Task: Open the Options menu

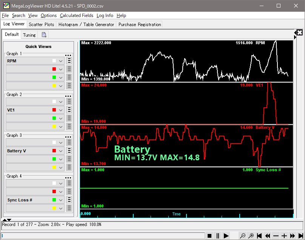Action: 49,15
